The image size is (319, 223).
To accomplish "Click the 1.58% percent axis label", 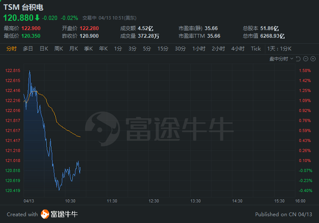I will click(x=305, y=70).
